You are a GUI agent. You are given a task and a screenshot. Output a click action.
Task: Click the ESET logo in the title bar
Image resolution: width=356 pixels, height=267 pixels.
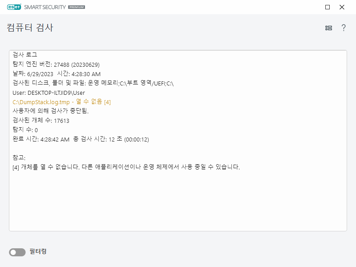(x=13, y=7)
